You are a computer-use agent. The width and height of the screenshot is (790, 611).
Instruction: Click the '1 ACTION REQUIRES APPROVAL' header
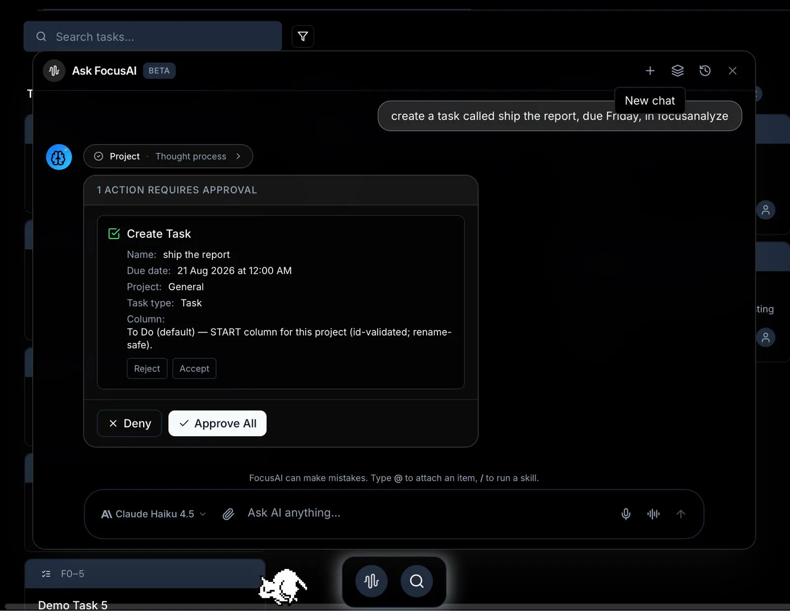coord(177,190)
